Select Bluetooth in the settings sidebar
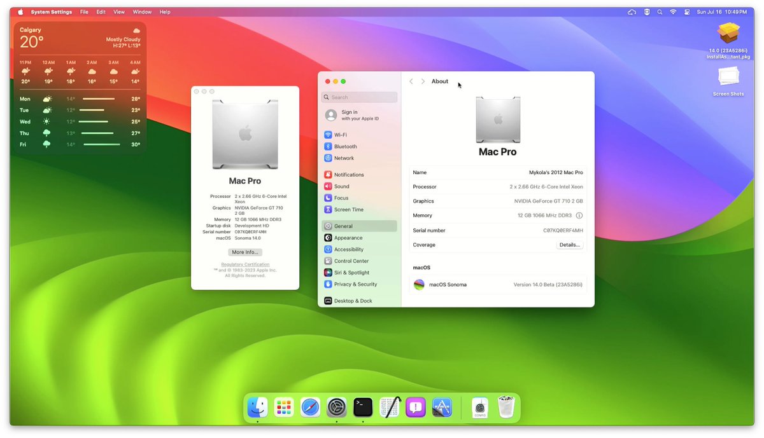This screenshot has width=764, height=438. pyautogui.click(x=359, y=146)
